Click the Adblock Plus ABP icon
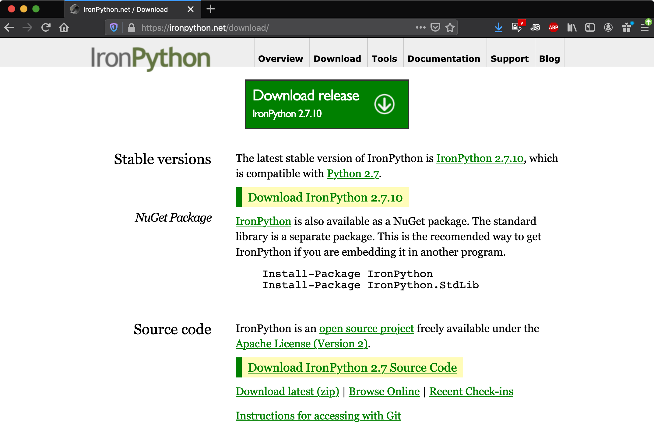Screen dimensions: 654x442 pos(553,28)
